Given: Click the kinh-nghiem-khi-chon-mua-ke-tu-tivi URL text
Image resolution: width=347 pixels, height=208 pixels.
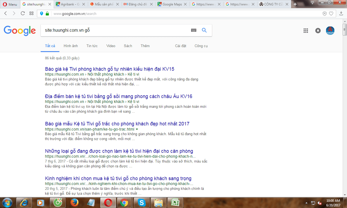Looking at the screenshot, I should (119, 184).
